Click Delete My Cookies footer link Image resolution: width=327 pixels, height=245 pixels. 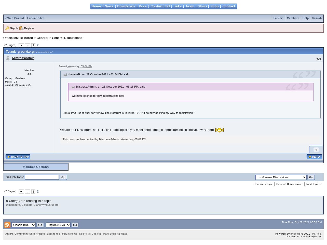point(90,234)
